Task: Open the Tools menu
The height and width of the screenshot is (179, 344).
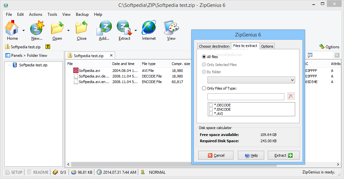Action: click(x=52, y=14)
